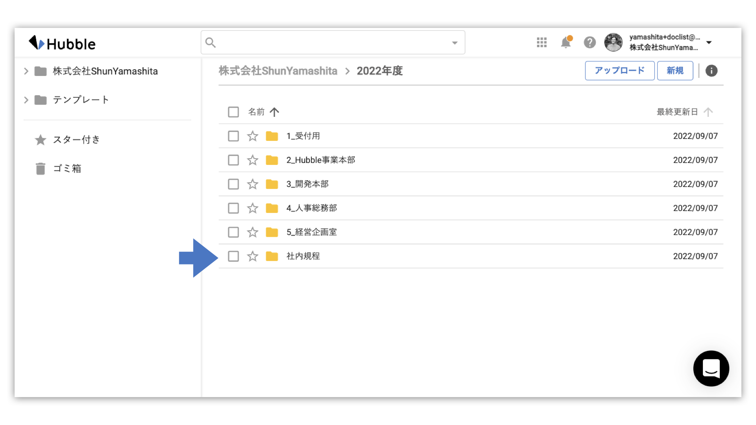Screen dimensions: 756x425
Task: Expand the 株式会社ShunYamashita tree folder
Action: (26, 71)
